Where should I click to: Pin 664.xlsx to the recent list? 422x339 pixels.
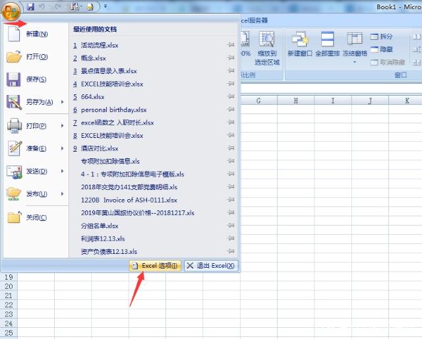click(231, 96)
